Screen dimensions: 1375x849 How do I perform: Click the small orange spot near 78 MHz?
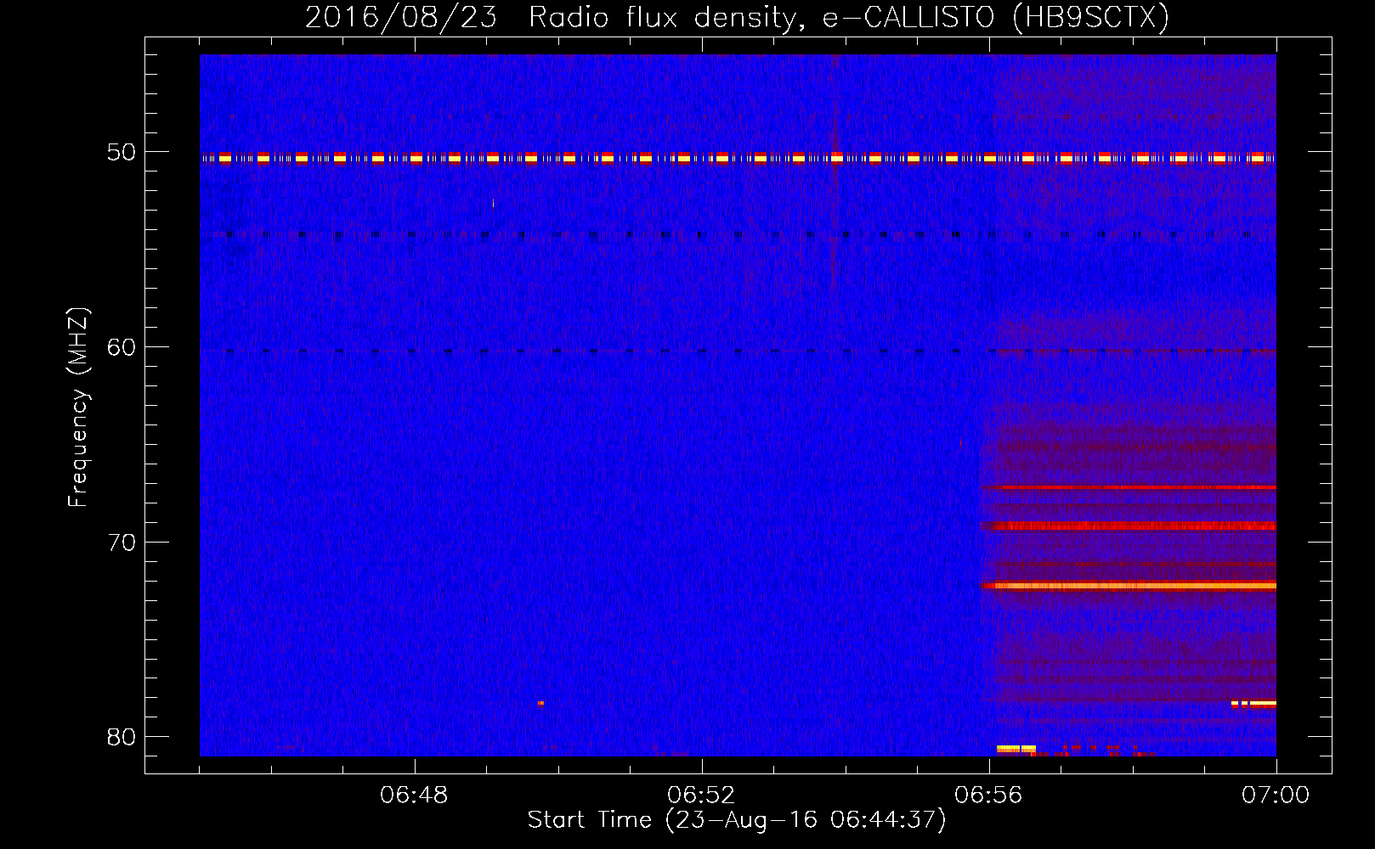(x=540, y=703)
